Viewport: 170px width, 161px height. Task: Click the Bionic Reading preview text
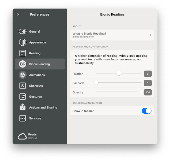(111, 59)
